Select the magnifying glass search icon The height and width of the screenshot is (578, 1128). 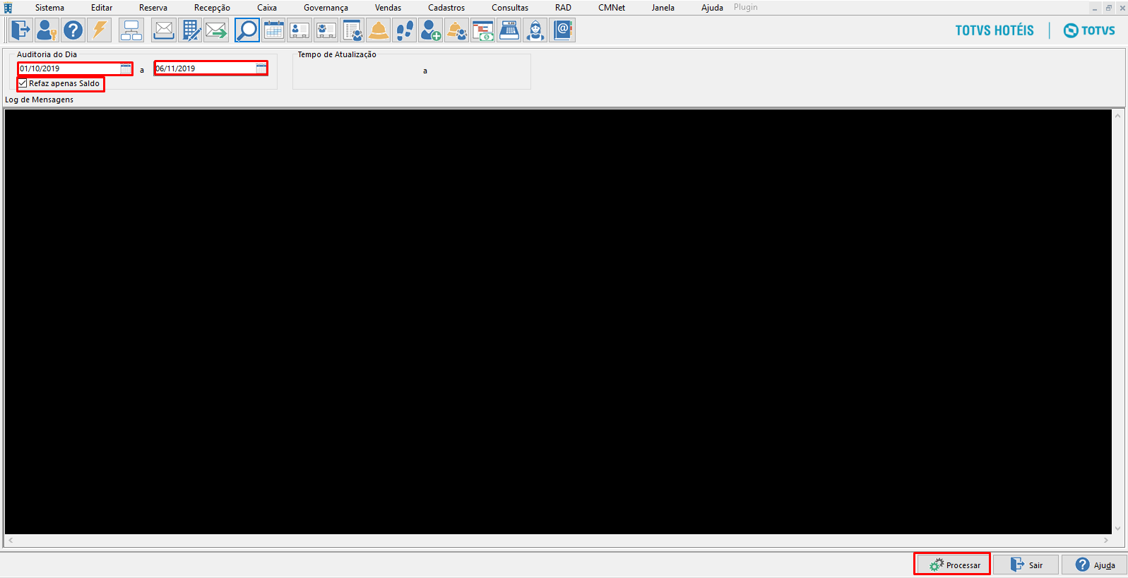(247, 30)
